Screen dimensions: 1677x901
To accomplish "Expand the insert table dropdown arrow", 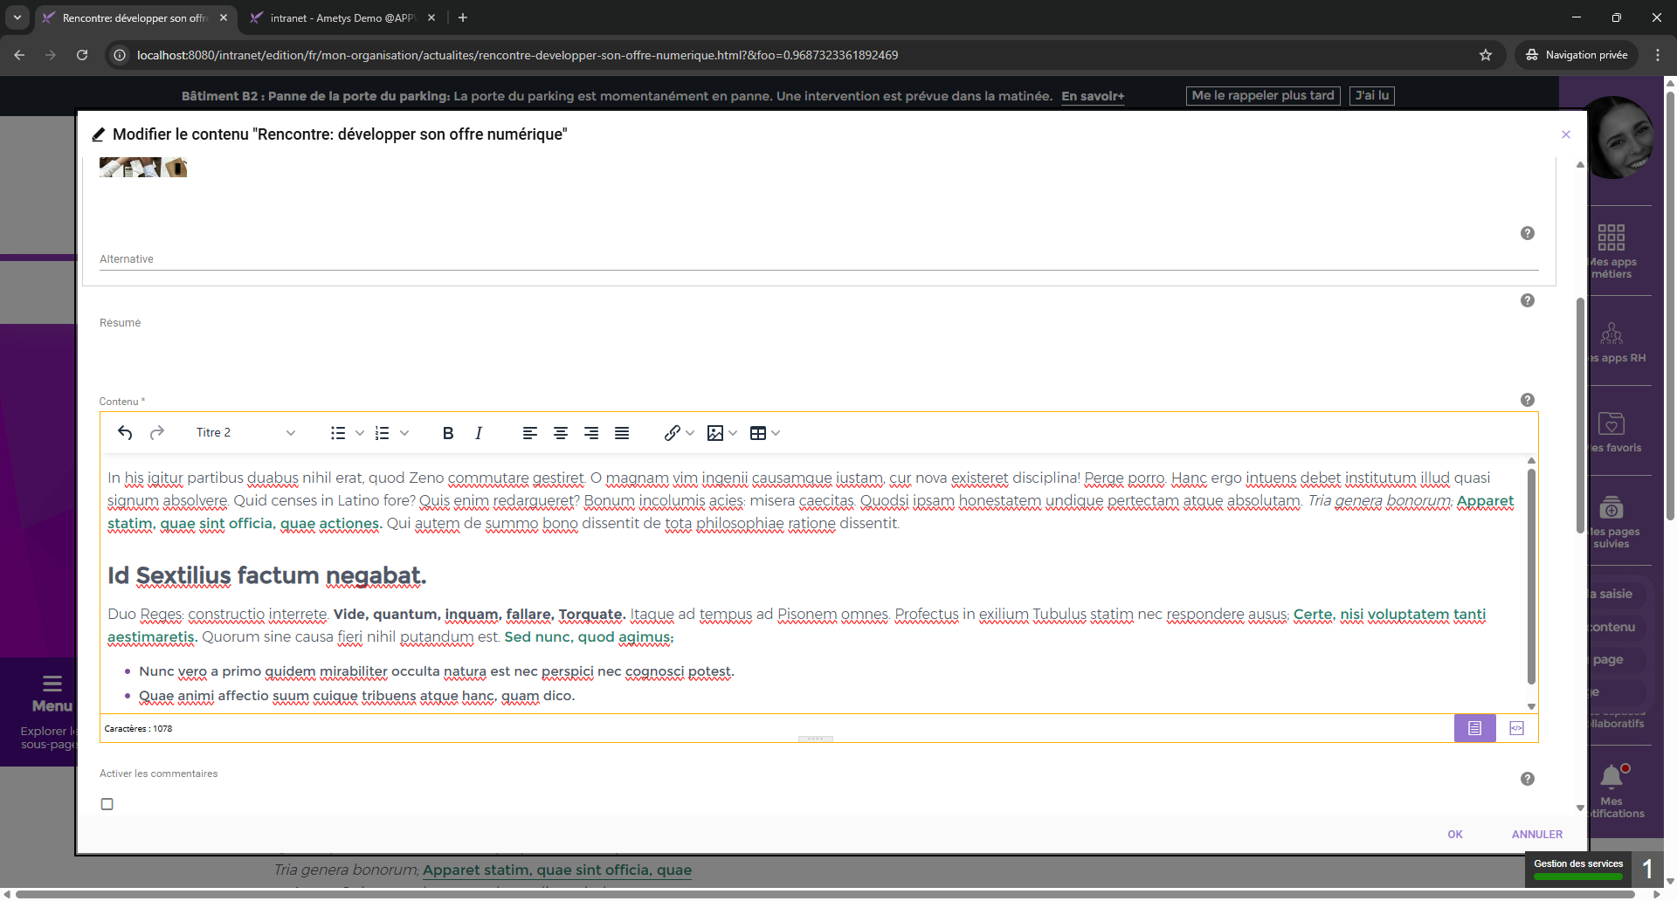I will click(x=776, y=433).
